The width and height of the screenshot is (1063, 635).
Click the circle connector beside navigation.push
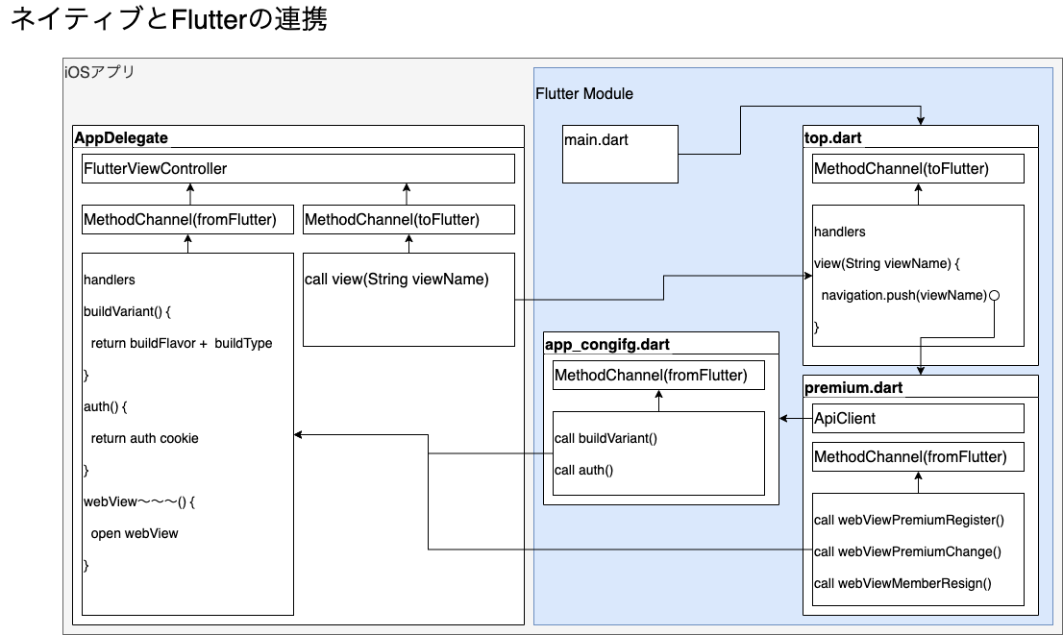pos(995,296)
